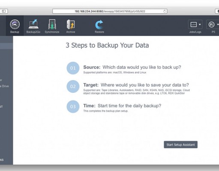The image size is (219, 171).
Task: Select the highlighted sidebar entry
Action: (x=6, y=46)
